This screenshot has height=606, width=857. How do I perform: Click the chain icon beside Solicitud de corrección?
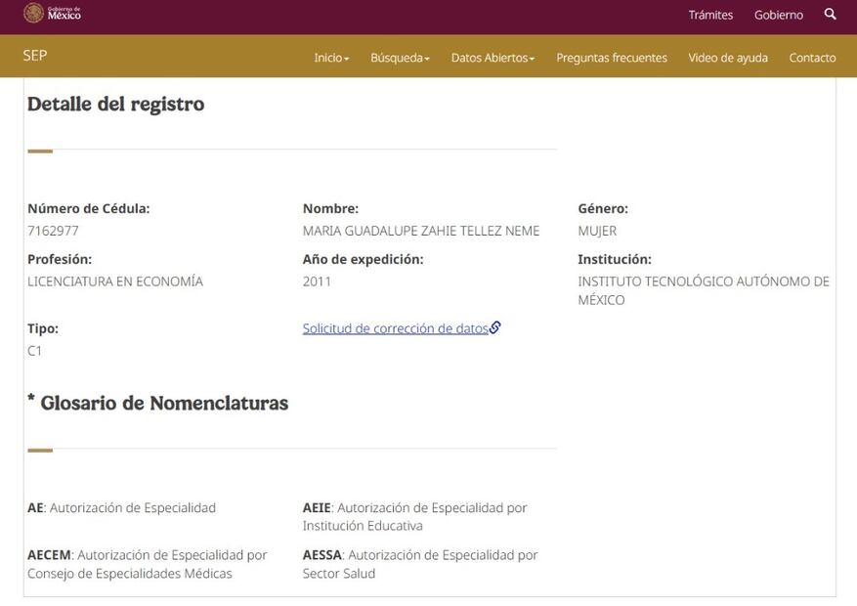(495, 328)
